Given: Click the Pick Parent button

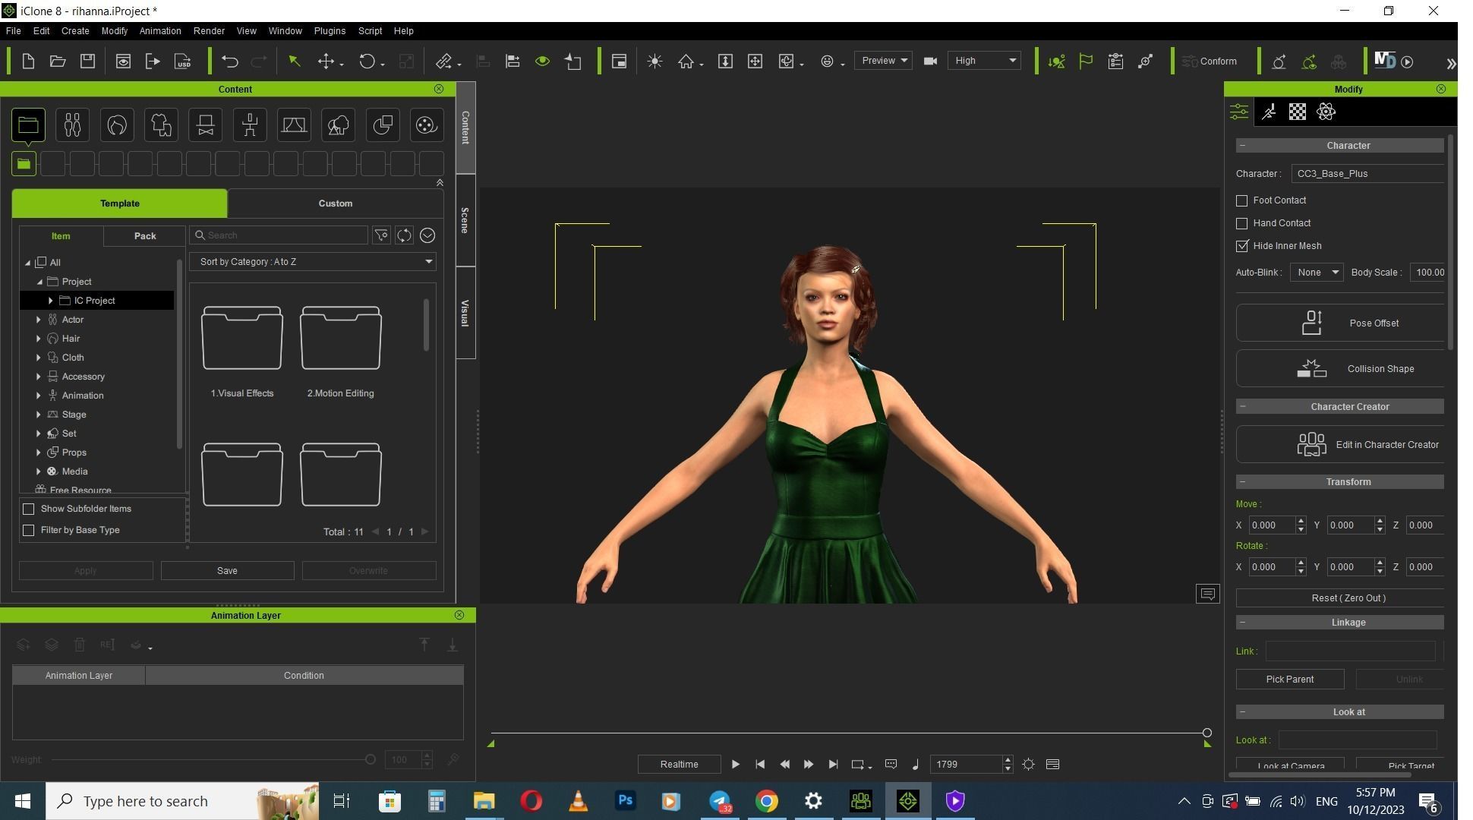Looking at the screenshot, I should 1290,680.
